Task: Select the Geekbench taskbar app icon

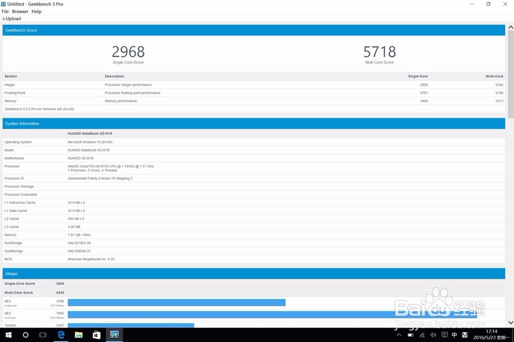Action: point(114,335)
